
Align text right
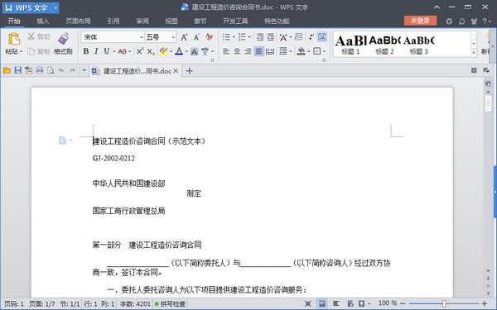coord(248,51)
